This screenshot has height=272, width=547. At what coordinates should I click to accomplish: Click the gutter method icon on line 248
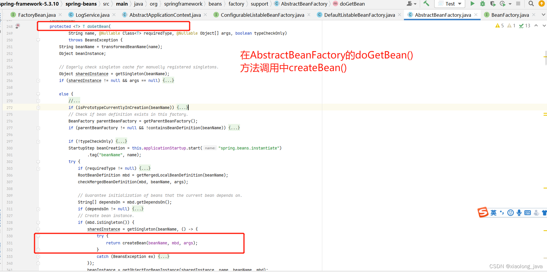pyautogui.click(x=18, y=26)
